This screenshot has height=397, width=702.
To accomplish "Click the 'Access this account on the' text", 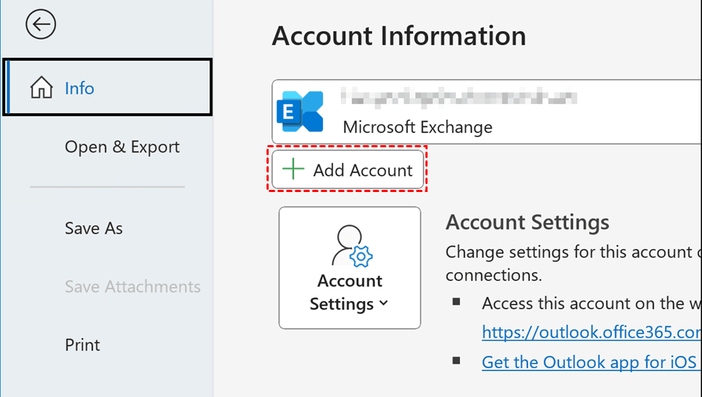I will click(583, 303).
